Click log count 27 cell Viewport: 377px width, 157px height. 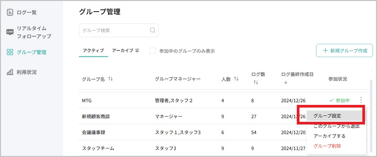[x=254, y=117]
